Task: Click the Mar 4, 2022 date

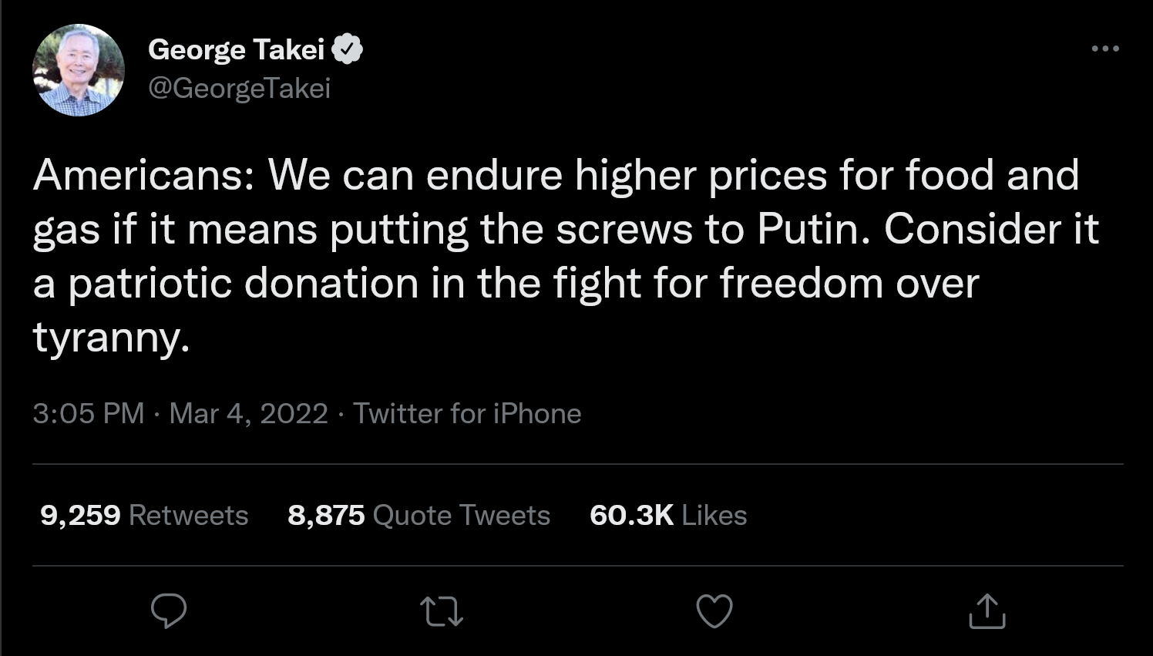Action: 248,414
